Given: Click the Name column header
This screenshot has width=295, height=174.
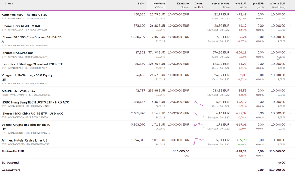Looking at the screenshot, I should (9, 4).
